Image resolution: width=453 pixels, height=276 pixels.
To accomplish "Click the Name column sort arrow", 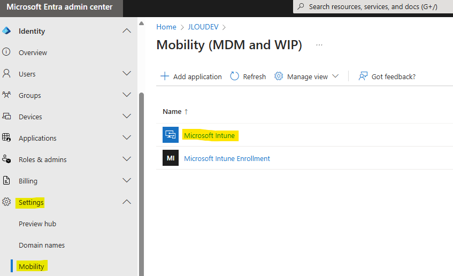I will coord(186,112).
